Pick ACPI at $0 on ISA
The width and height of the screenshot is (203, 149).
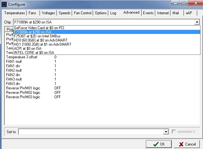pos(107,49)
